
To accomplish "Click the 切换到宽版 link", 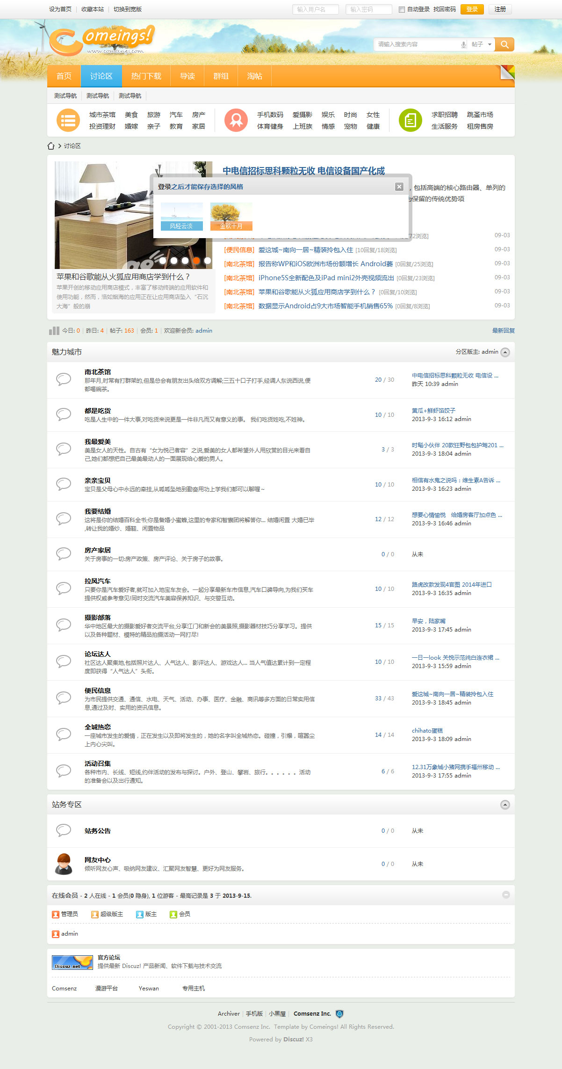I will tap(128, 9).
